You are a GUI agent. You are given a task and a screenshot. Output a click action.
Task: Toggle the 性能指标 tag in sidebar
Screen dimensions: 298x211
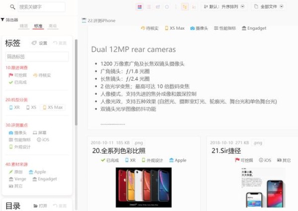point(20,140)
